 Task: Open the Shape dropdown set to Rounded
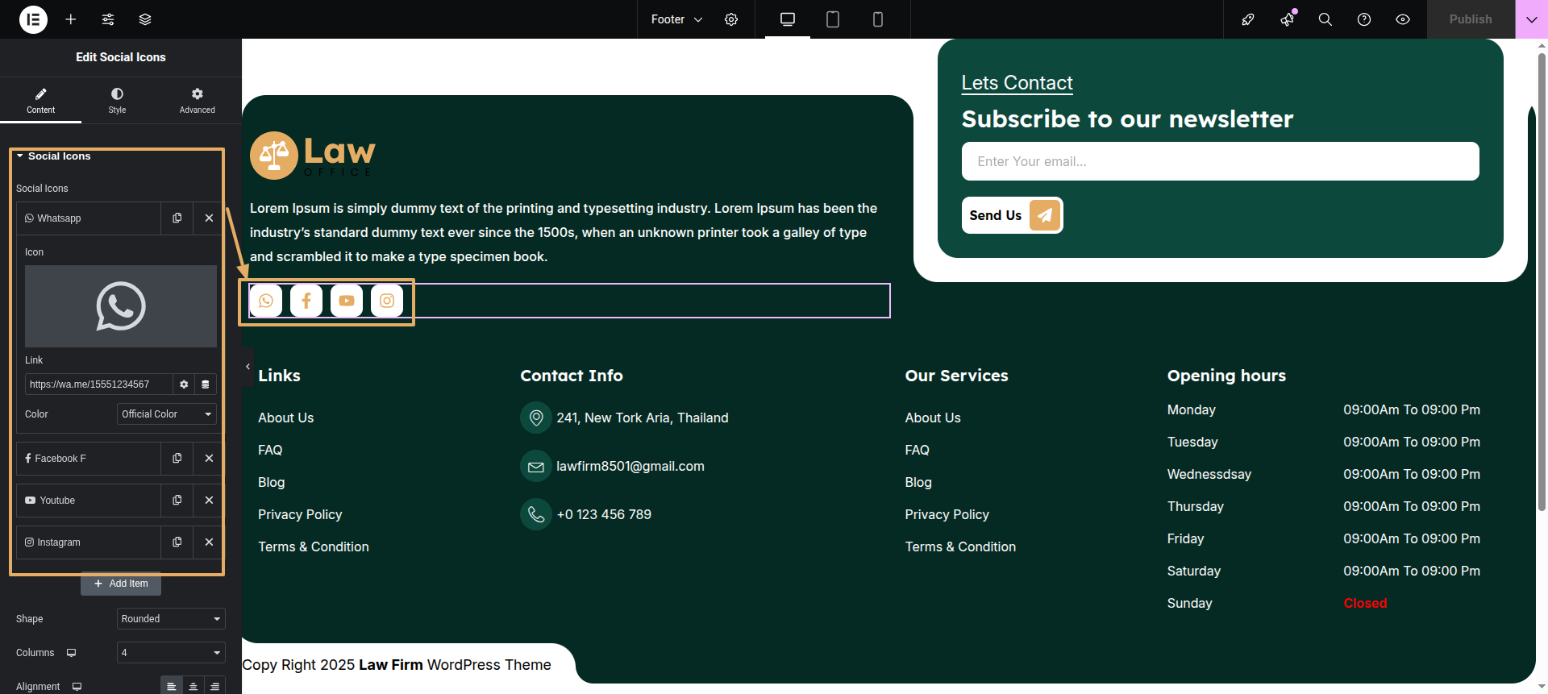coord(171,619)
